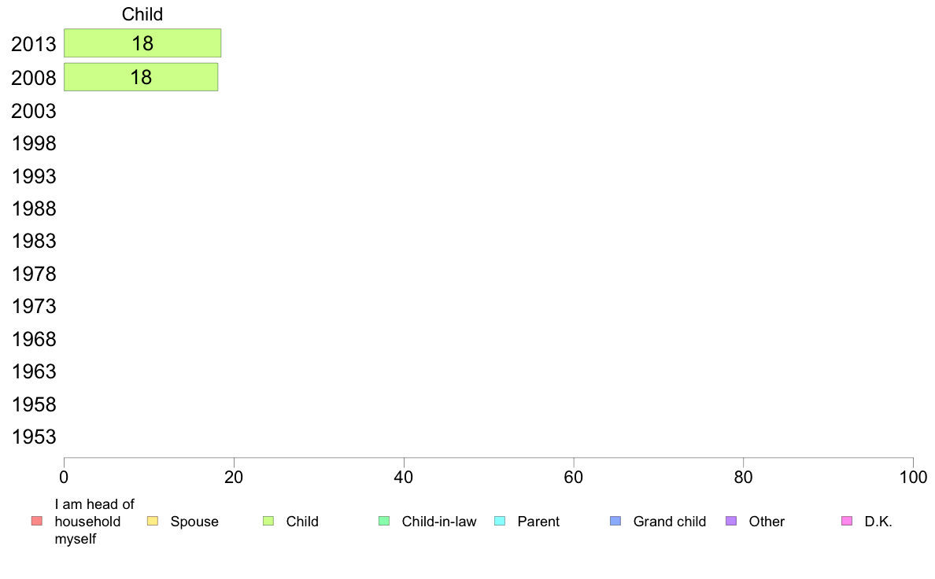Select the 2008 Child bar
The height and width of the screenshot is (579, 935).
coord(141,77)
